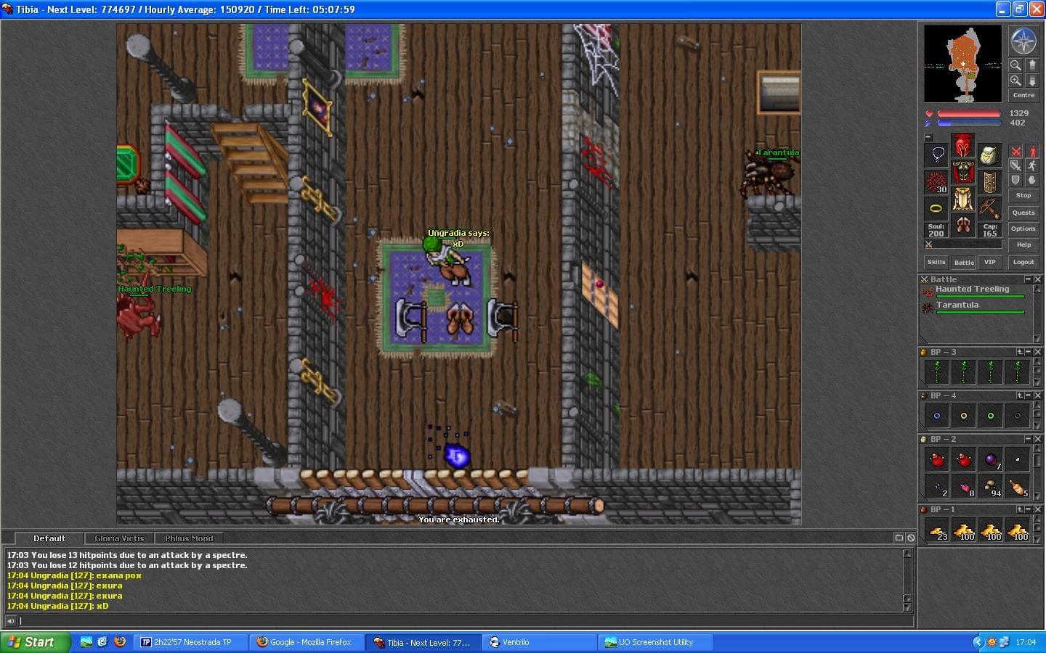The width and height of the screenshot is (1046, 653).
Task: Click the first red potion in BP – 2
Action: [x=937, y=459]
